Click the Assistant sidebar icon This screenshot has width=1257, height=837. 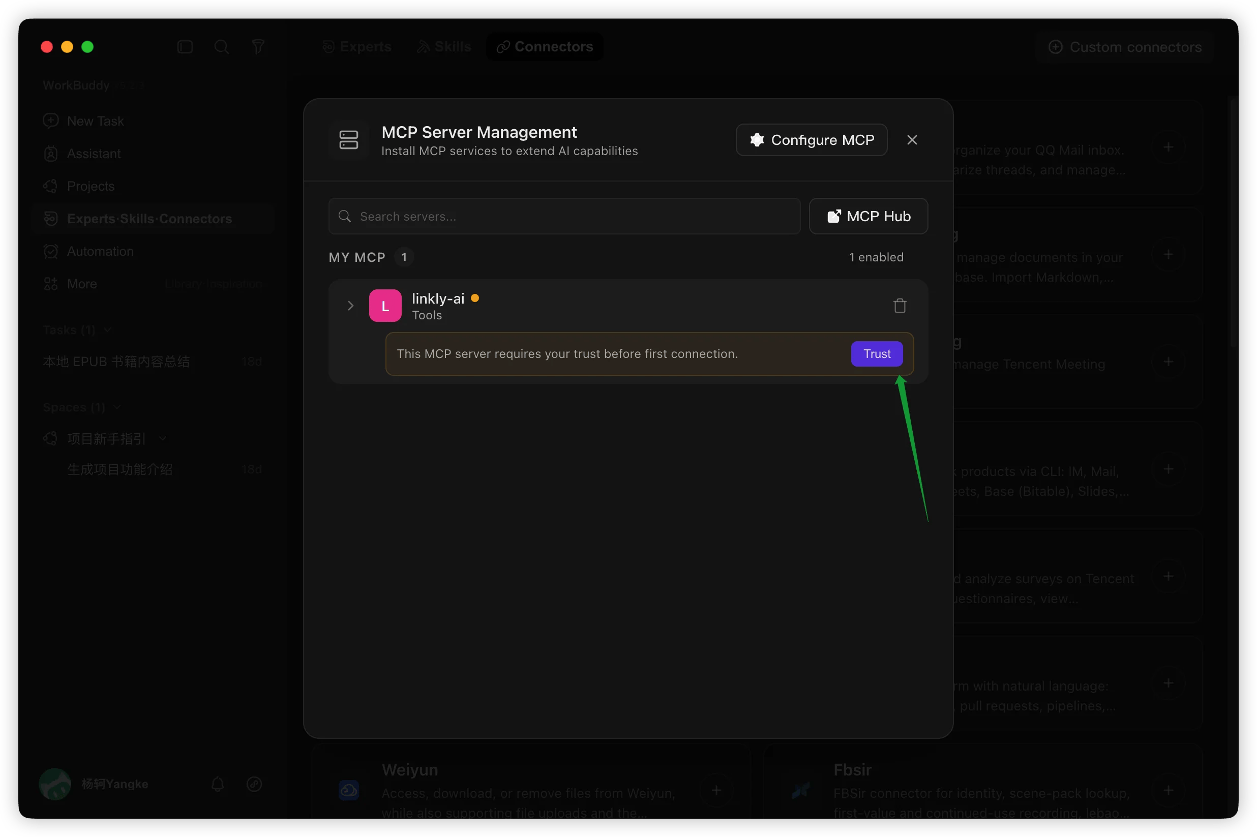[x=51, y=154]
